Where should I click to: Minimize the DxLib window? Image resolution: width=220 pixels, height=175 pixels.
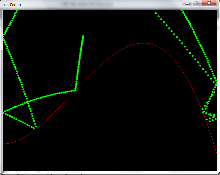(x=188, y=3)
